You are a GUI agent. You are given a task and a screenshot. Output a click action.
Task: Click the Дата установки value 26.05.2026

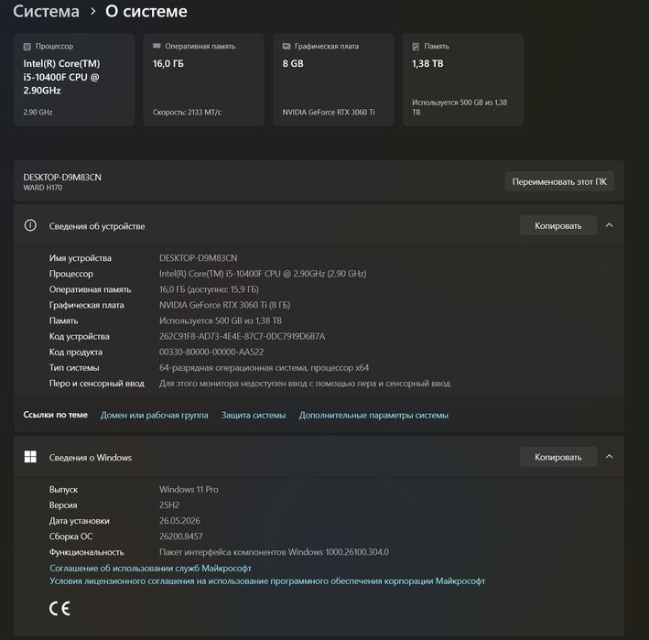179,521
